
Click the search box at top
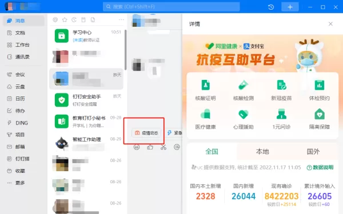click(171, 7)
